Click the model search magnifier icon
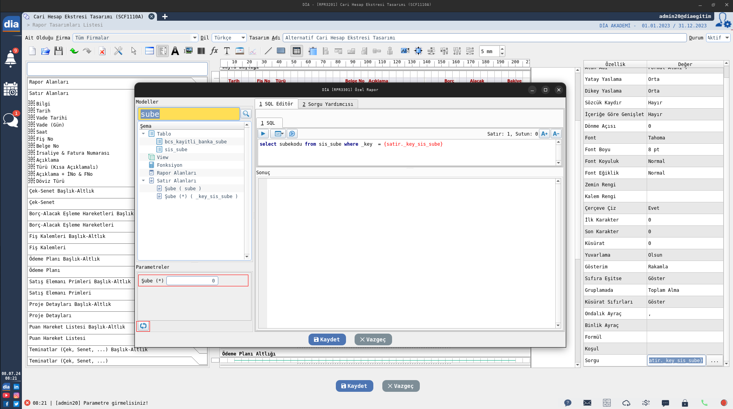The image size is (733, 409). [x=246, y=114]
